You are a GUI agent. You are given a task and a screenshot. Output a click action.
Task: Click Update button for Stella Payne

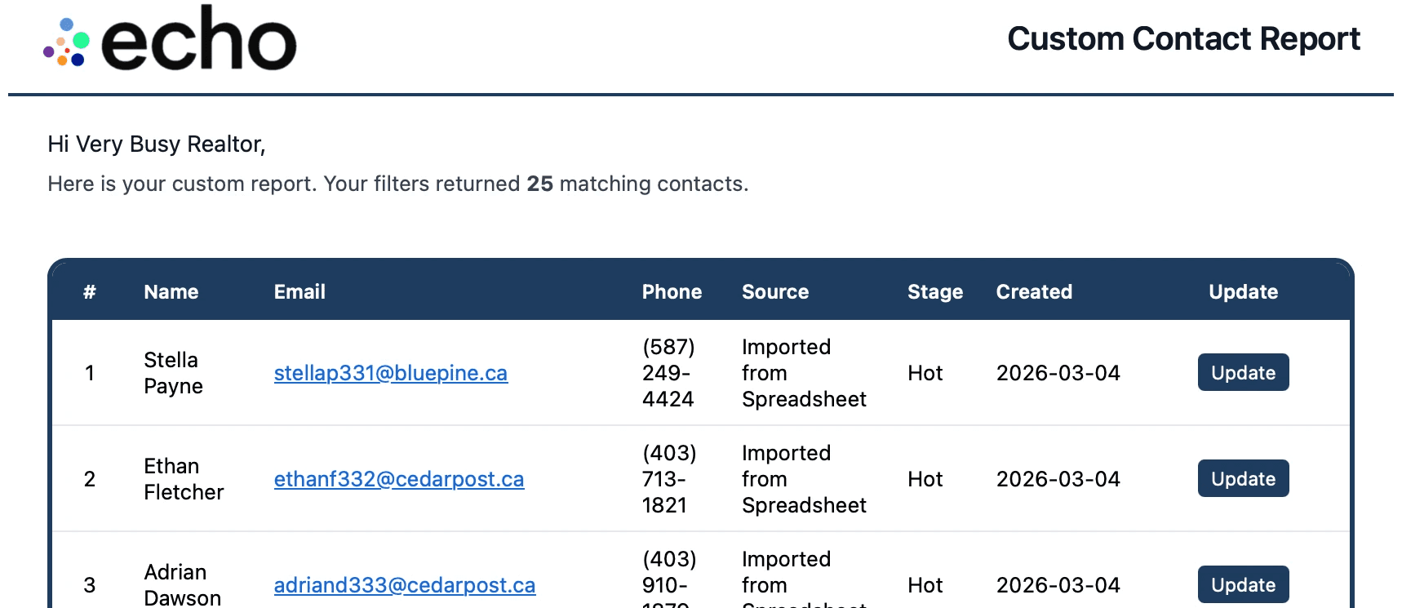coord(1243,372)
